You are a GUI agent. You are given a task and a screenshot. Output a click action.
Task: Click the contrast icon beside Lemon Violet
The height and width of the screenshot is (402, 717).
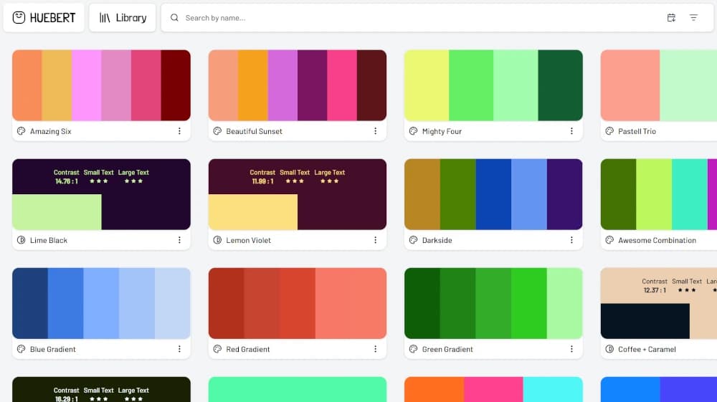coord(217,240)
